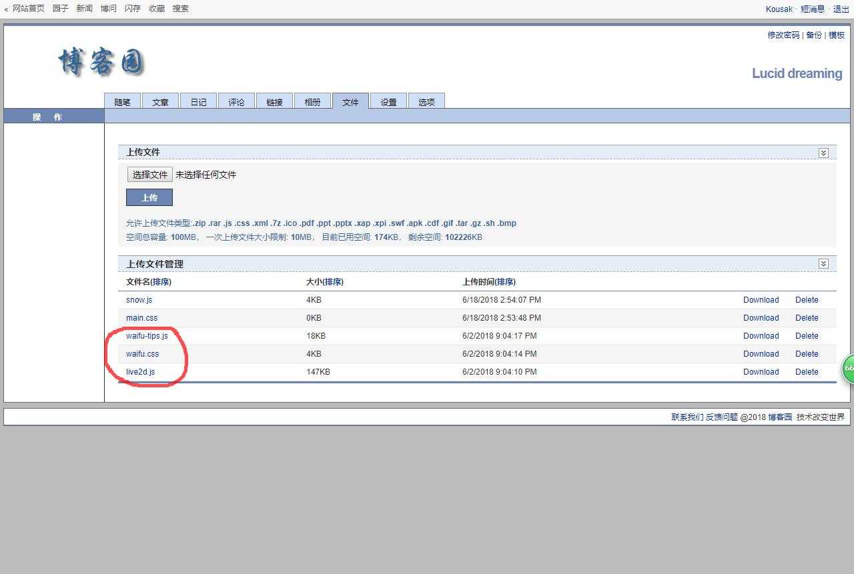Open the 随笔 tab

point(122,101)
